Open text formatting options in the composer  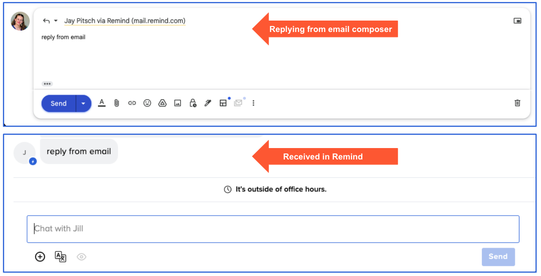click(102, 103)
